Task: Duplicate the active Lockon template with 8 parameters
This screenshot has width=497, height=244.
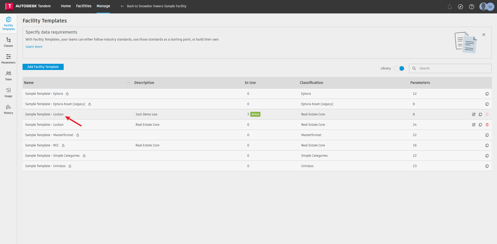Action: (480, 114)
